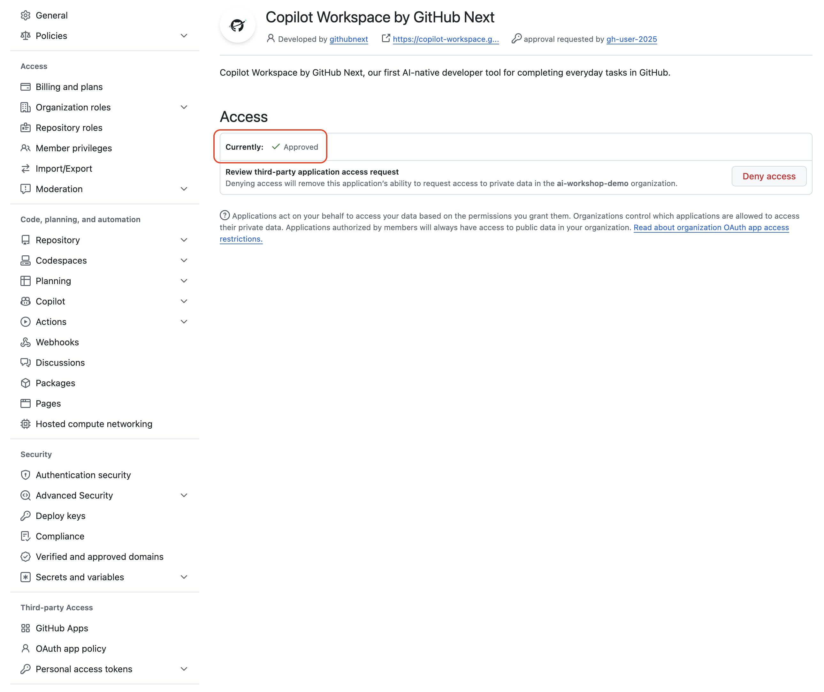Screen dimensions: 824x692
Task: Click the Codespaces icon in sidebar
Action: (26, 260)
